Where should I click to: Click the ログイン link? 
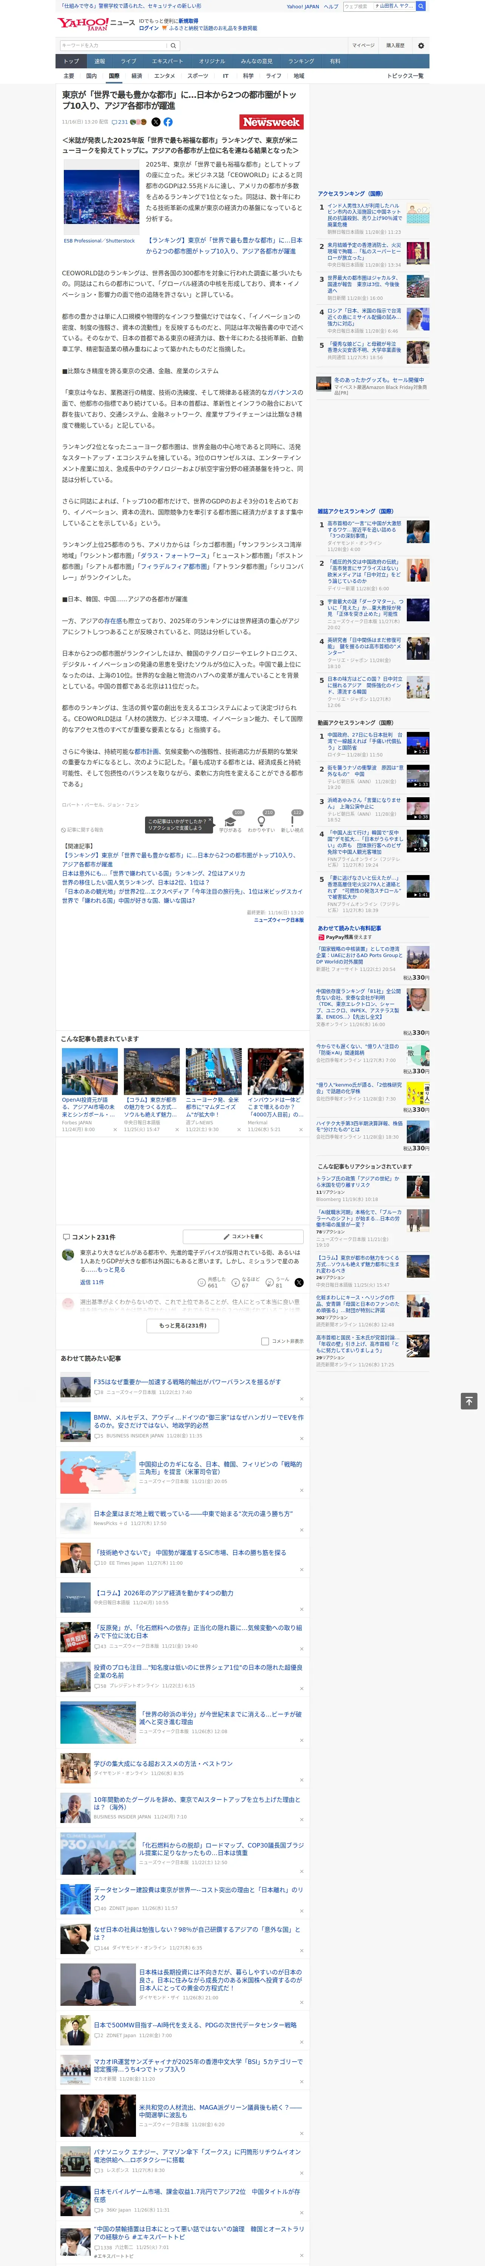click(149, 28)
